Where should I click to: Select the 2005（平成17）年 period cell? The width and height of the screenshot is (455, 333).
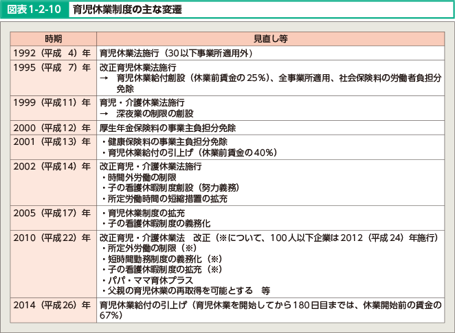53,212
